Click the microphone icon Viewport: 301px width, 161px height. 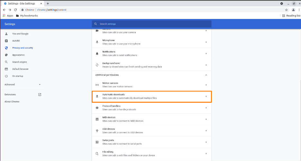point(97,42)
